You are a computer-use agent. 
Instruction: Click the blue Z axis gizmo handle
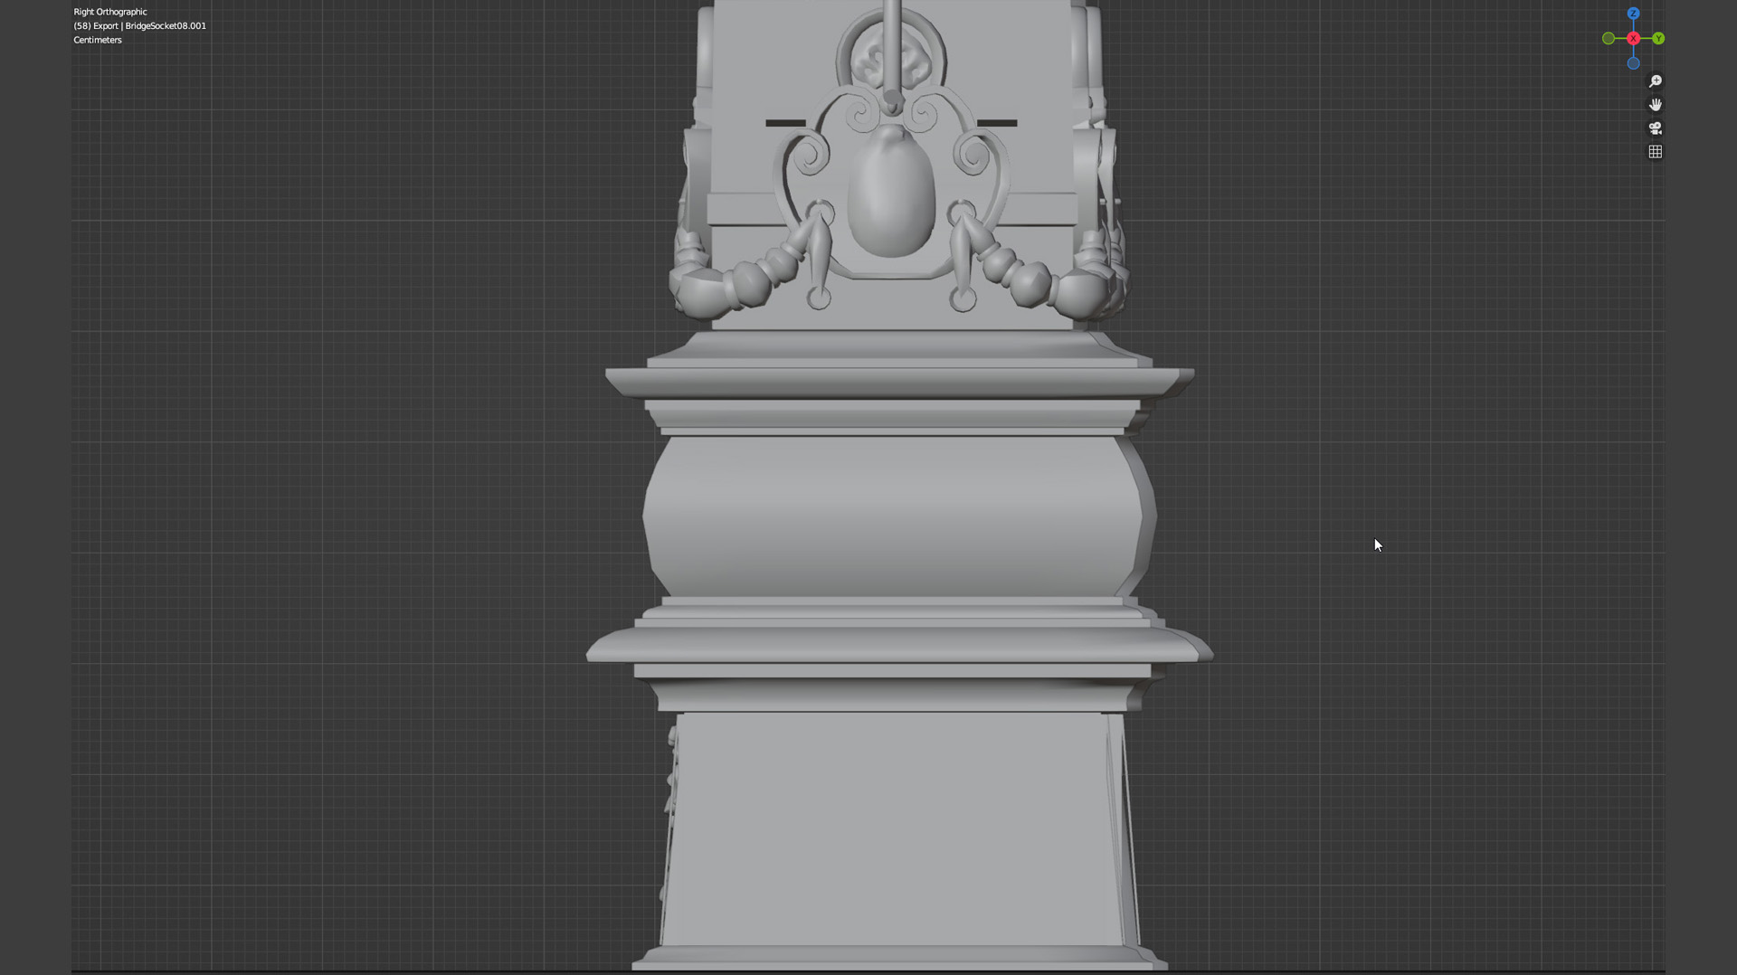coord(1633,14)
